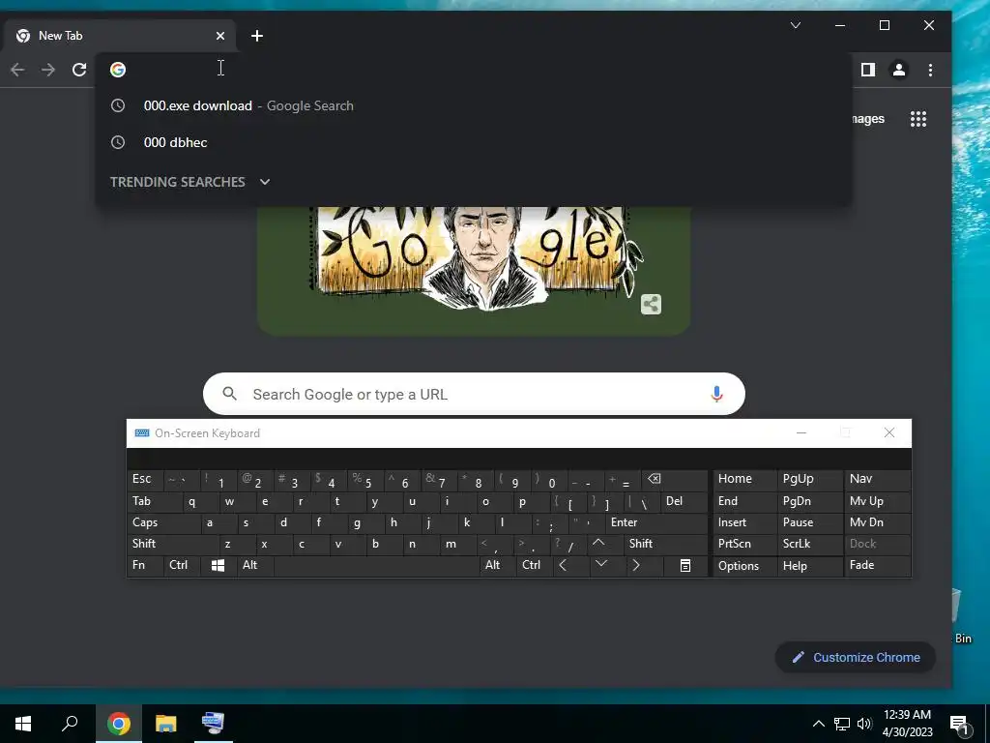The height and width of the screenshot is (743, 990).
Task: Click the 'Search Google or type a URL' box
Action: tap(474, 395)
